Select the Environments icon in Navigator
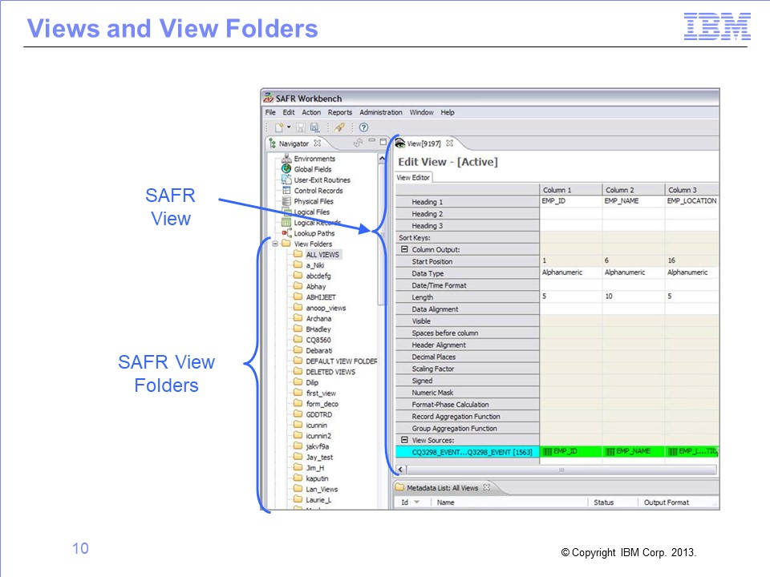Viewport: 770px width, 577px height. [287, 159]
